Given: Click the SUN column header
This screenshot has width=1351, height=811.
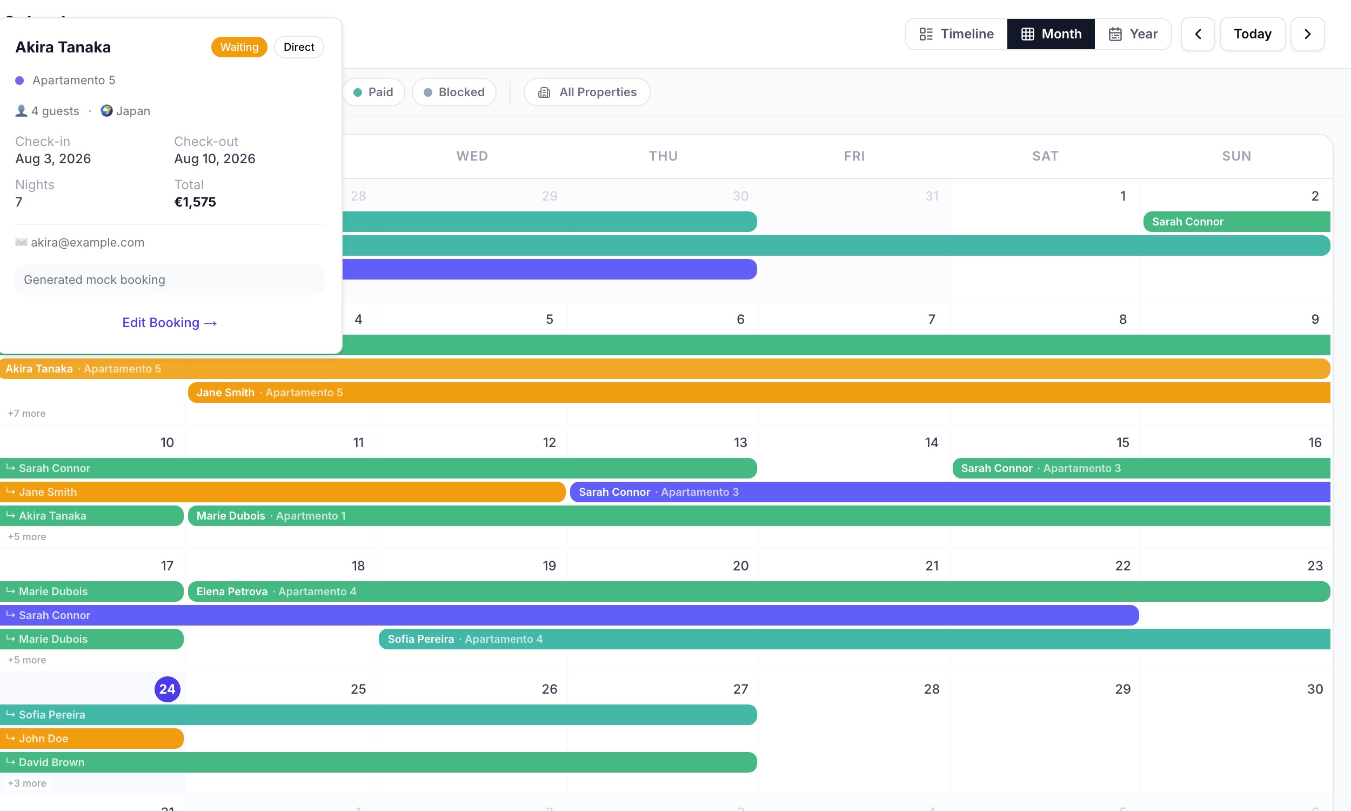Looking at the screenshot, I should (x=1236, y=156).
